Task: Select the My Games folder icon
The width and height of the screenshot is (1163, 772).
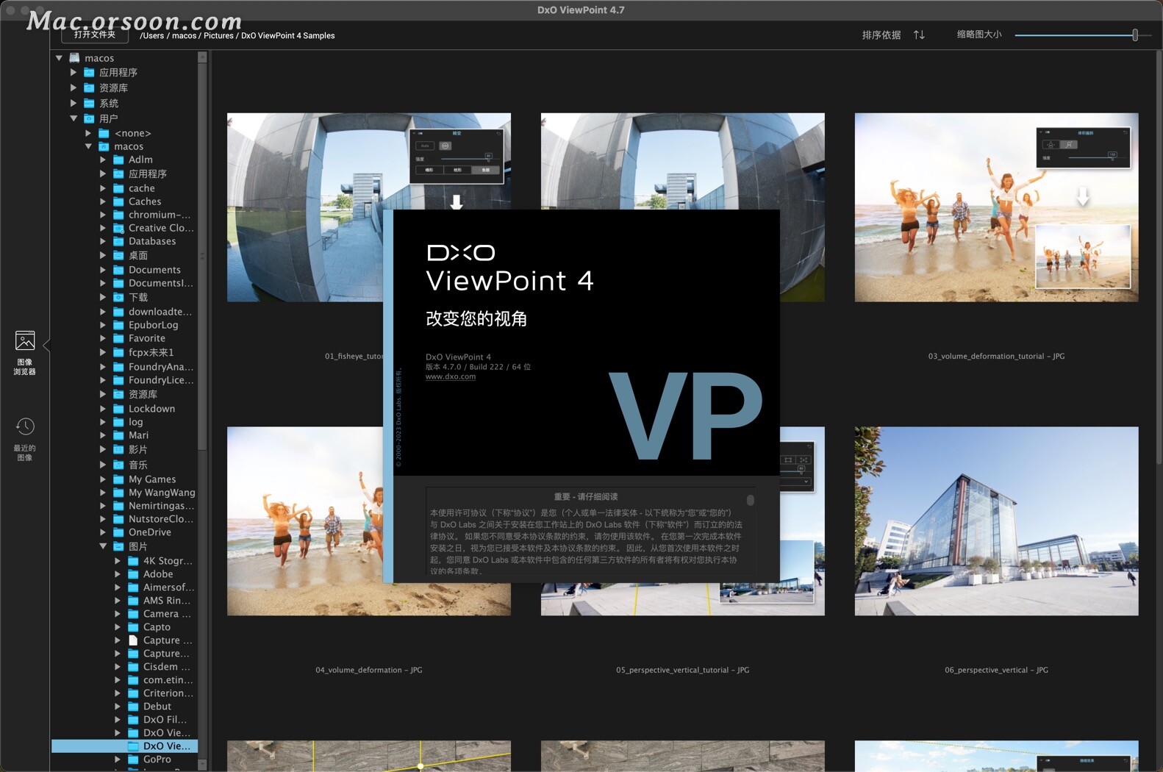Action: [x=118, y=479]
